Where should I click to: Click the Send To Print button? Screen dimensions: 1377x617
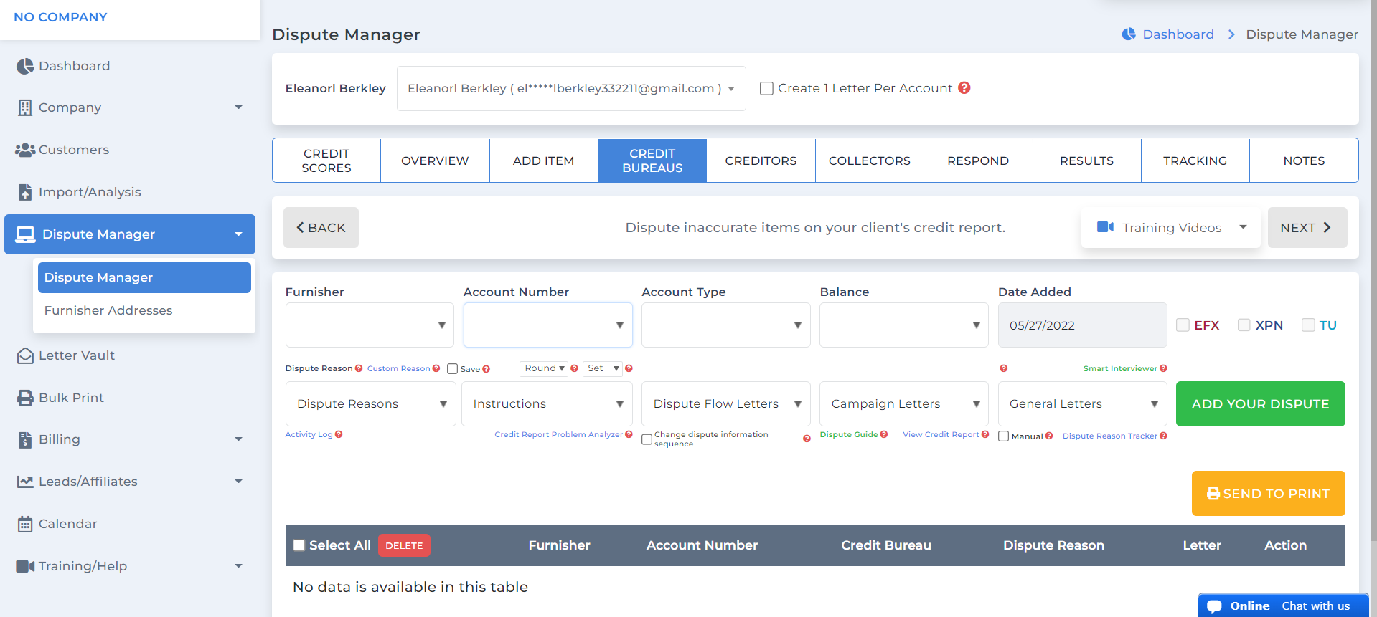point(1268,494)
